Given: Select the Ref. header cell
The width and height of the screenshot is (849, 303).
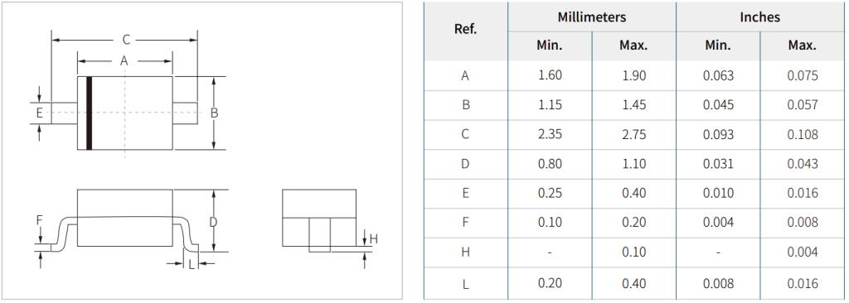Looking at the screenshot, I should (x=466, y=29).
